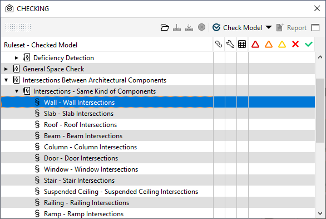Click the Check Model button label
The width and height of the screenshot is (326, 219).
click(x=243, y=27)
